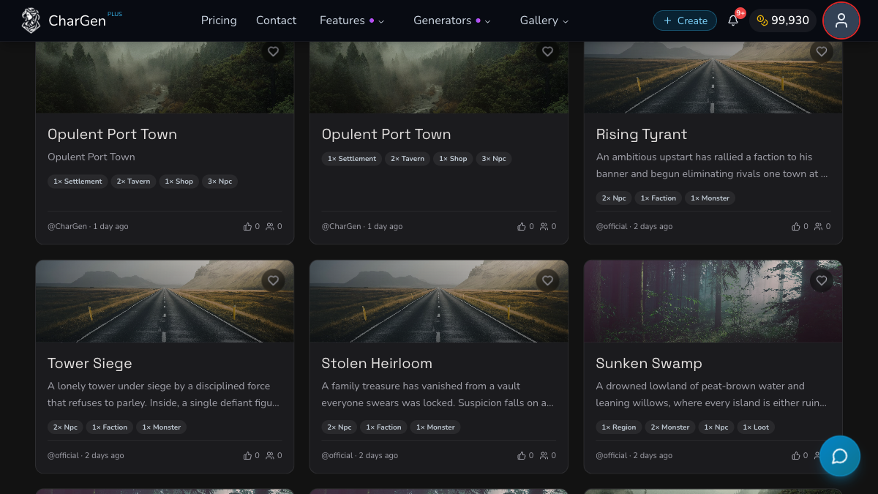Open the @official profile link under Rising Tyrant
Screen dimensions: 878x494
tap(612, 226)
